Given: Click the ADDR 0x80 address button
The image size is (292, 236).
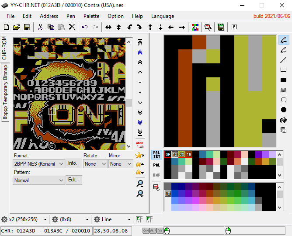Looking at the screenshot, I should (140, 145).
